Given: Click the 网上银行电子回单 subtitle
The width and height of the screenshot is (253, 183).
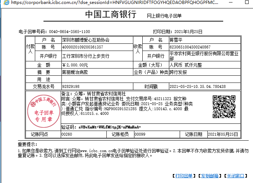Looking at the screenshot, I should coord(164,16).
